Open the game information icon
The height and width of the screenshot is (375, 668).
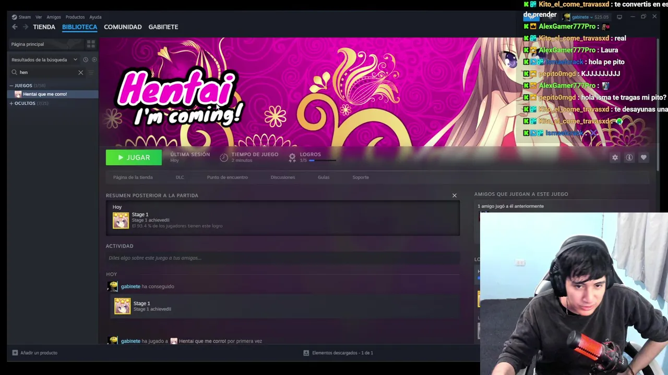click(629, 157)
